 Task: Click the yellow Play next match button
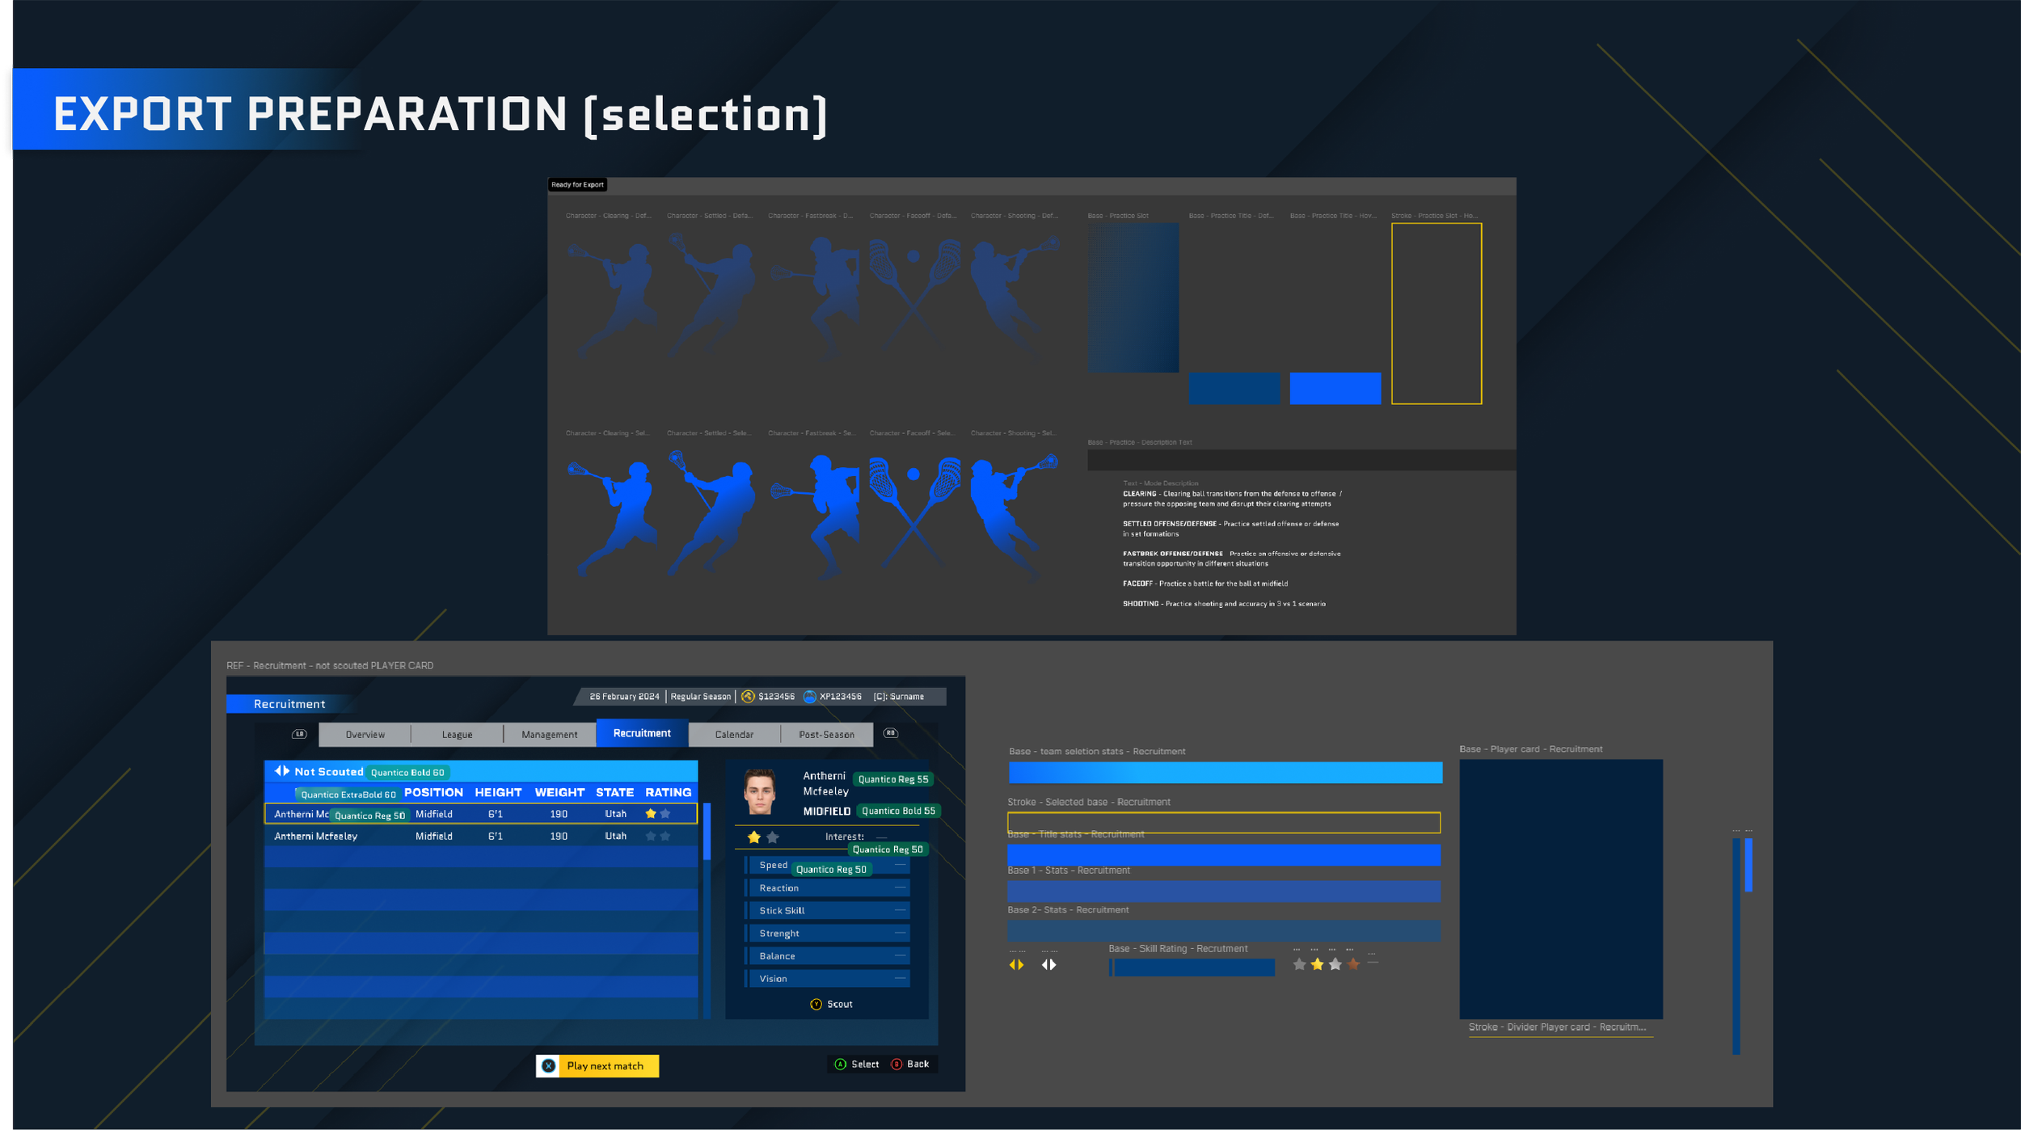pos(597,1066)
